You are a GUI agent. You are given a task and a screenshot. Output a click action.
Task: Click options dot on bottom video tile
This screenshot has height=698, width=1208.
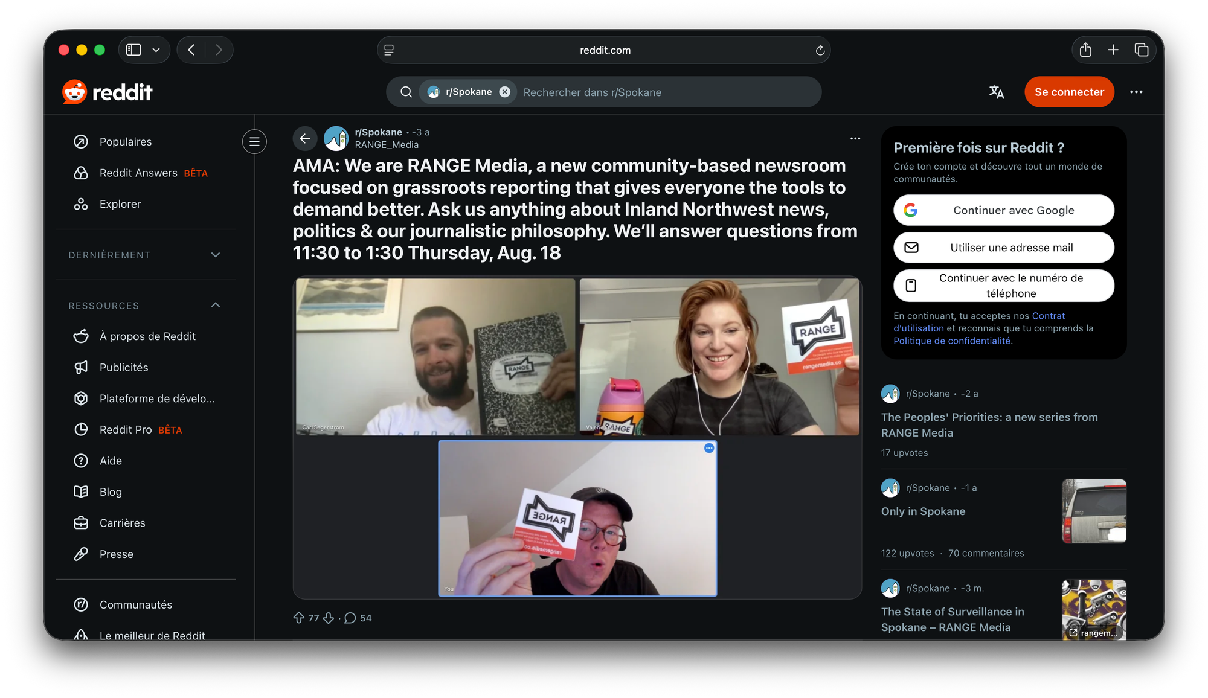709,448
